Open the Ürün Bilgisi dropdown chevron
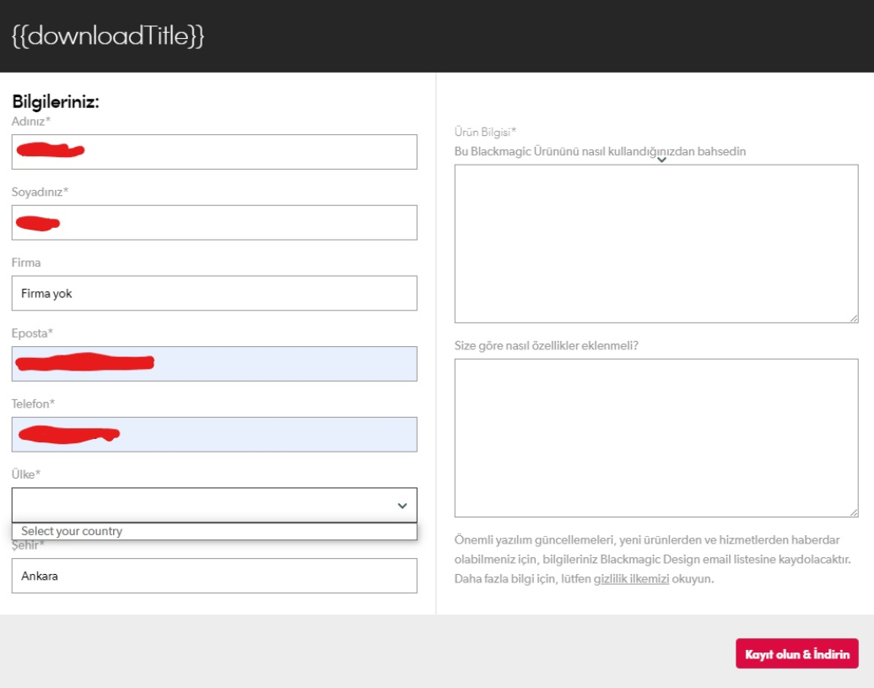This screenshot has height=688, width=874. click(x=661, y=160)
